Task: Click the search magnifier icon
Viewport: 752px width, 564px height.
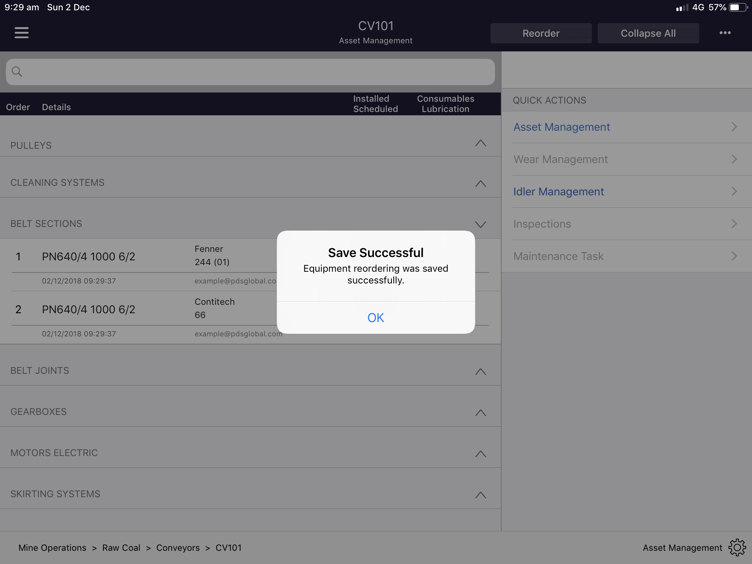Action: [17, 72]
